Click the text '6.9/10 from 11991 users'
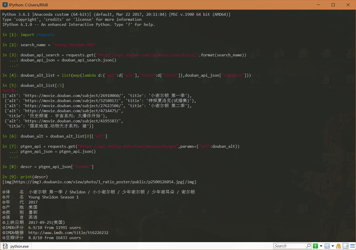356x250 pixels. [x=55, y=228]
